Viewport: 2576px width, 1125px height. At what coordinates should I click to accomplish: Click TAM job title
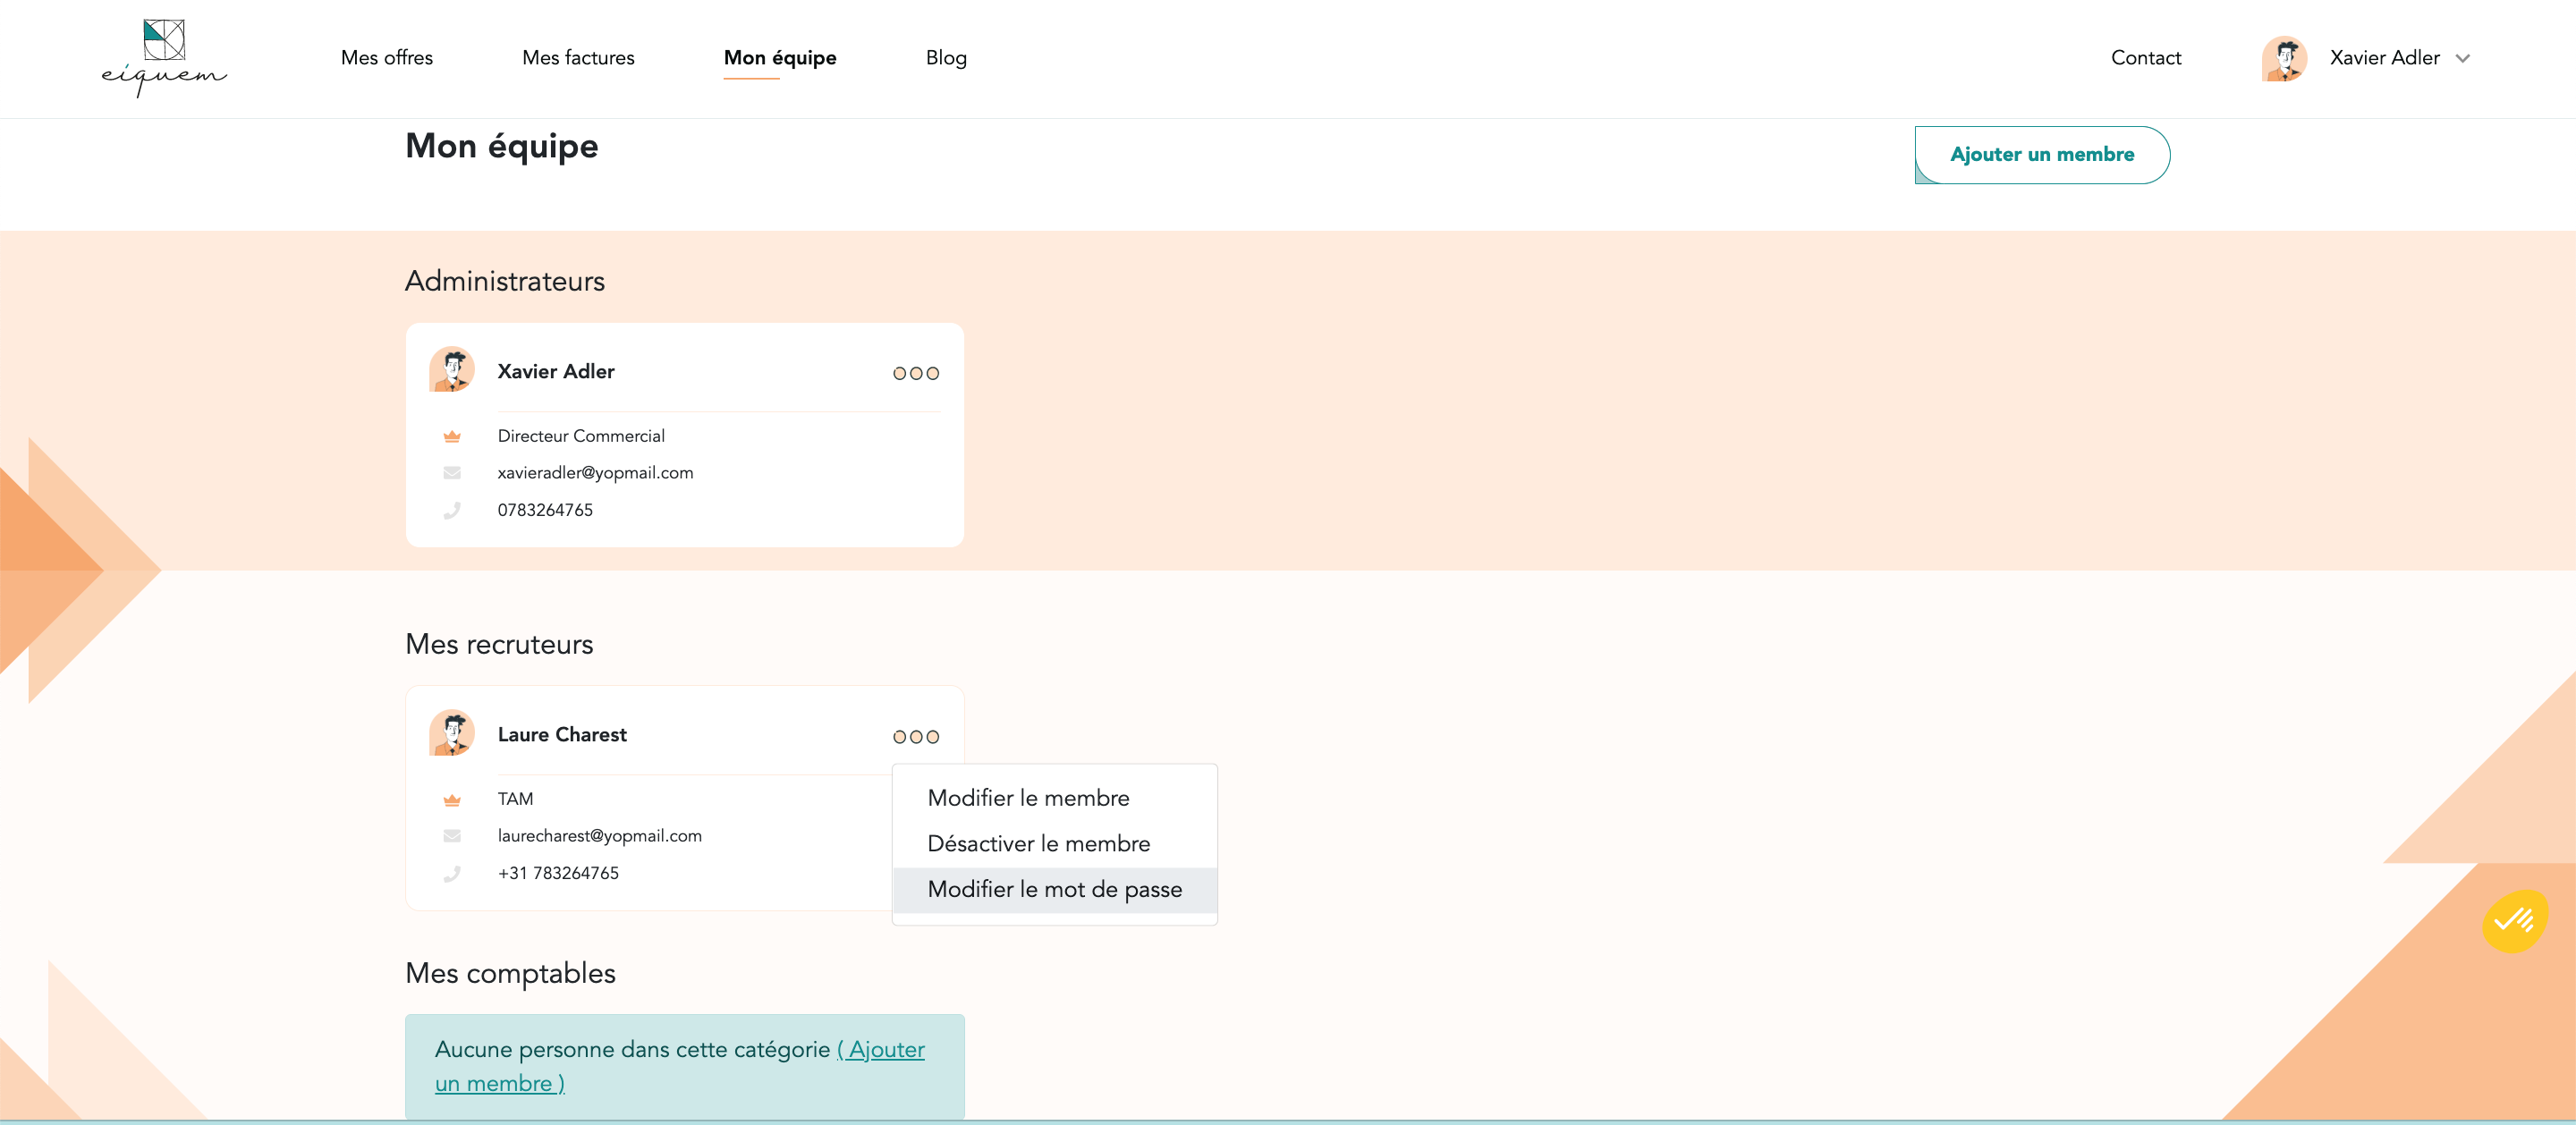pos(515,799)
